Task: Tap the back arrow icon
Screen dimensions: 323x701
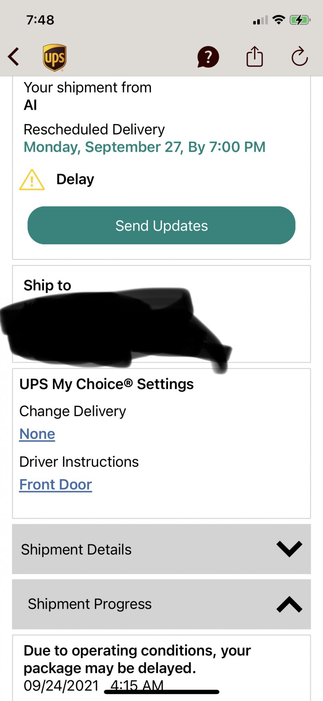Action: click(14, 57)
